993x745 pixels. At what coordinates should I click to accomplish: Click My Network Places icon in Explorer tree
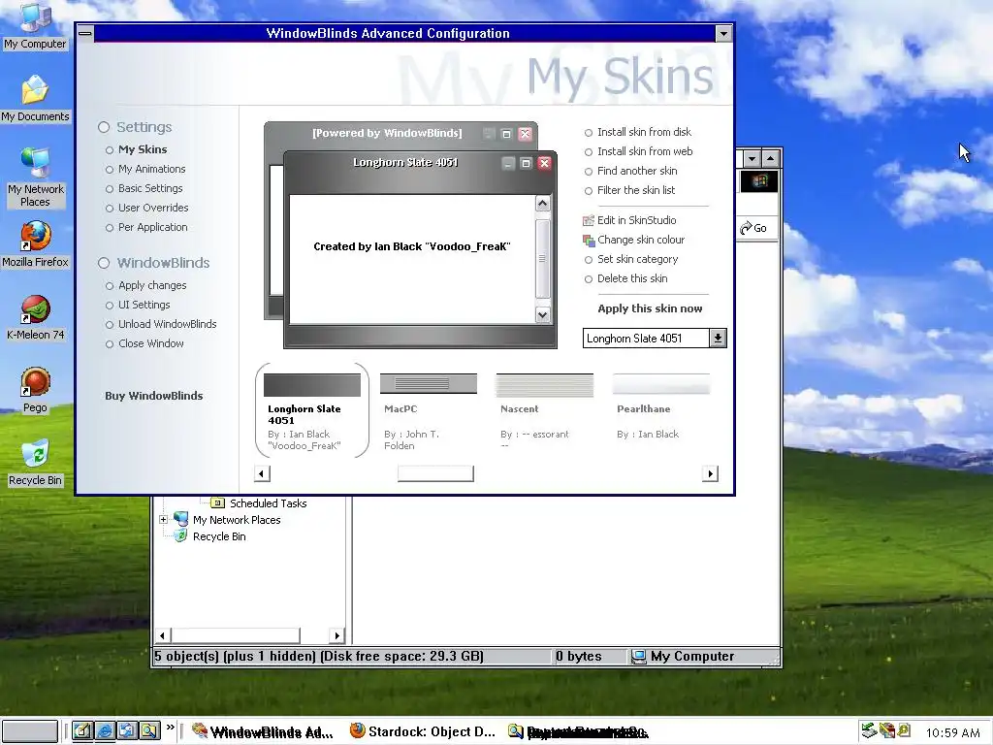(180, 520)
